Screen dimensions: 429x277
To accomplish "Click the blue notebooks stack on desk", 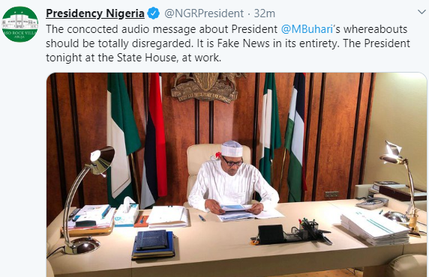I will click(x=153, y=244).
